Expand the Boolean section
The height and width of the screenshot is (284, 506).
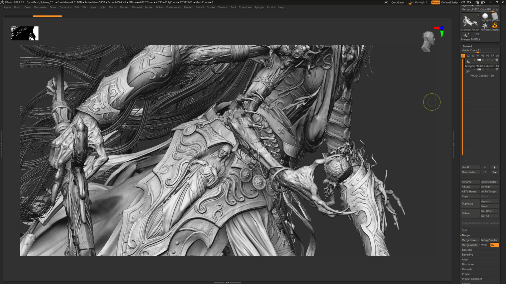click(467, 250)
